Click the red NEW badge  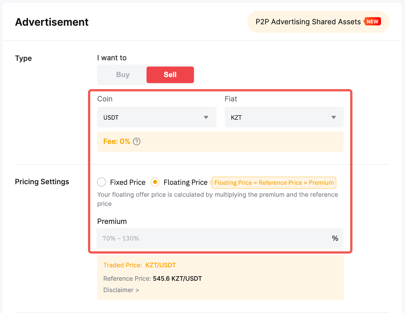pyautogui.click(x=372, y=22)
